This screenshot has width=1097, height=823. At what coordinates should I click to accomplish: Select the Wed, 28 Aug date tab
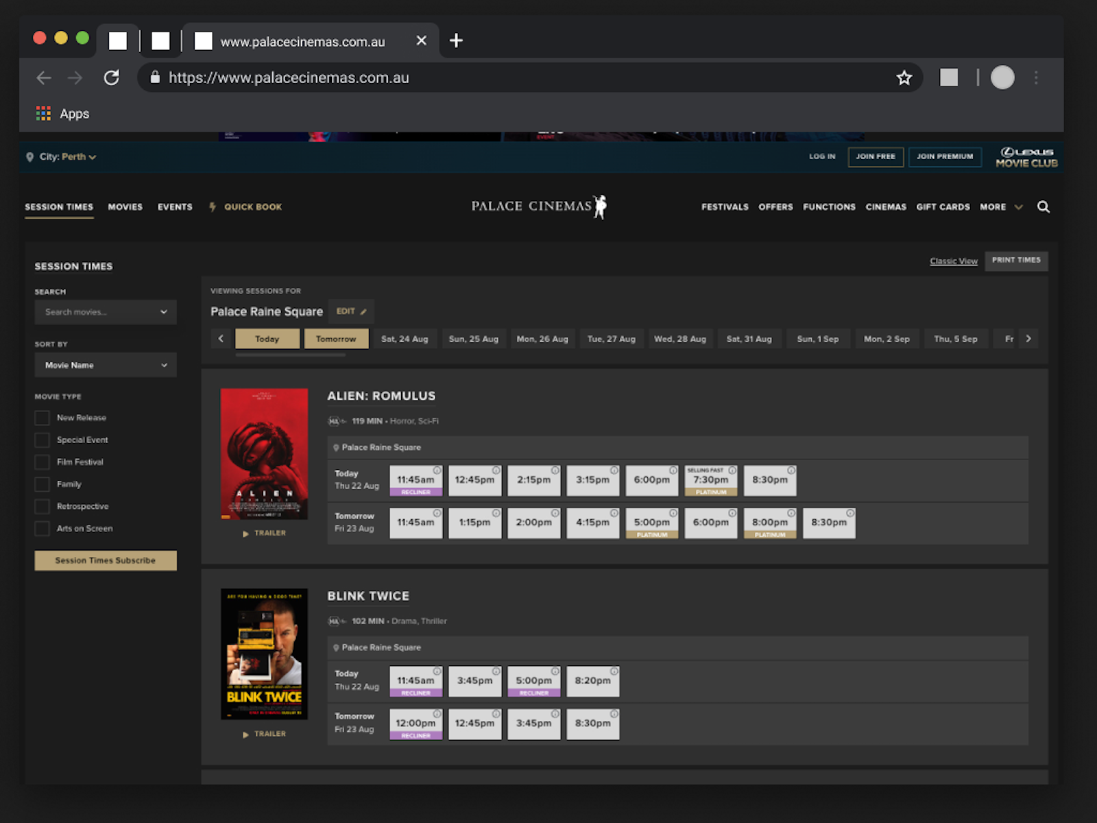(680, 339)
